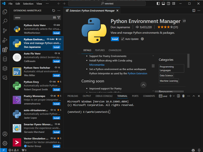Split the terminal panel
The image size is (203, 152).
tap(178, 96)
